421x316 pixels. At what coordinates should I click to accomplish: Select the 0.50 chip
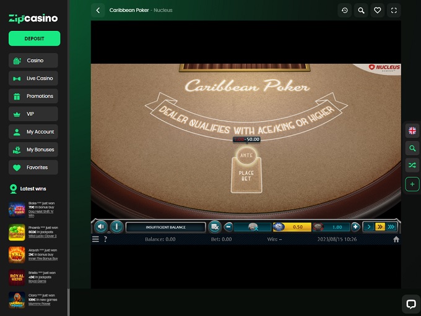pyautogui.click(x=292, y=227)
